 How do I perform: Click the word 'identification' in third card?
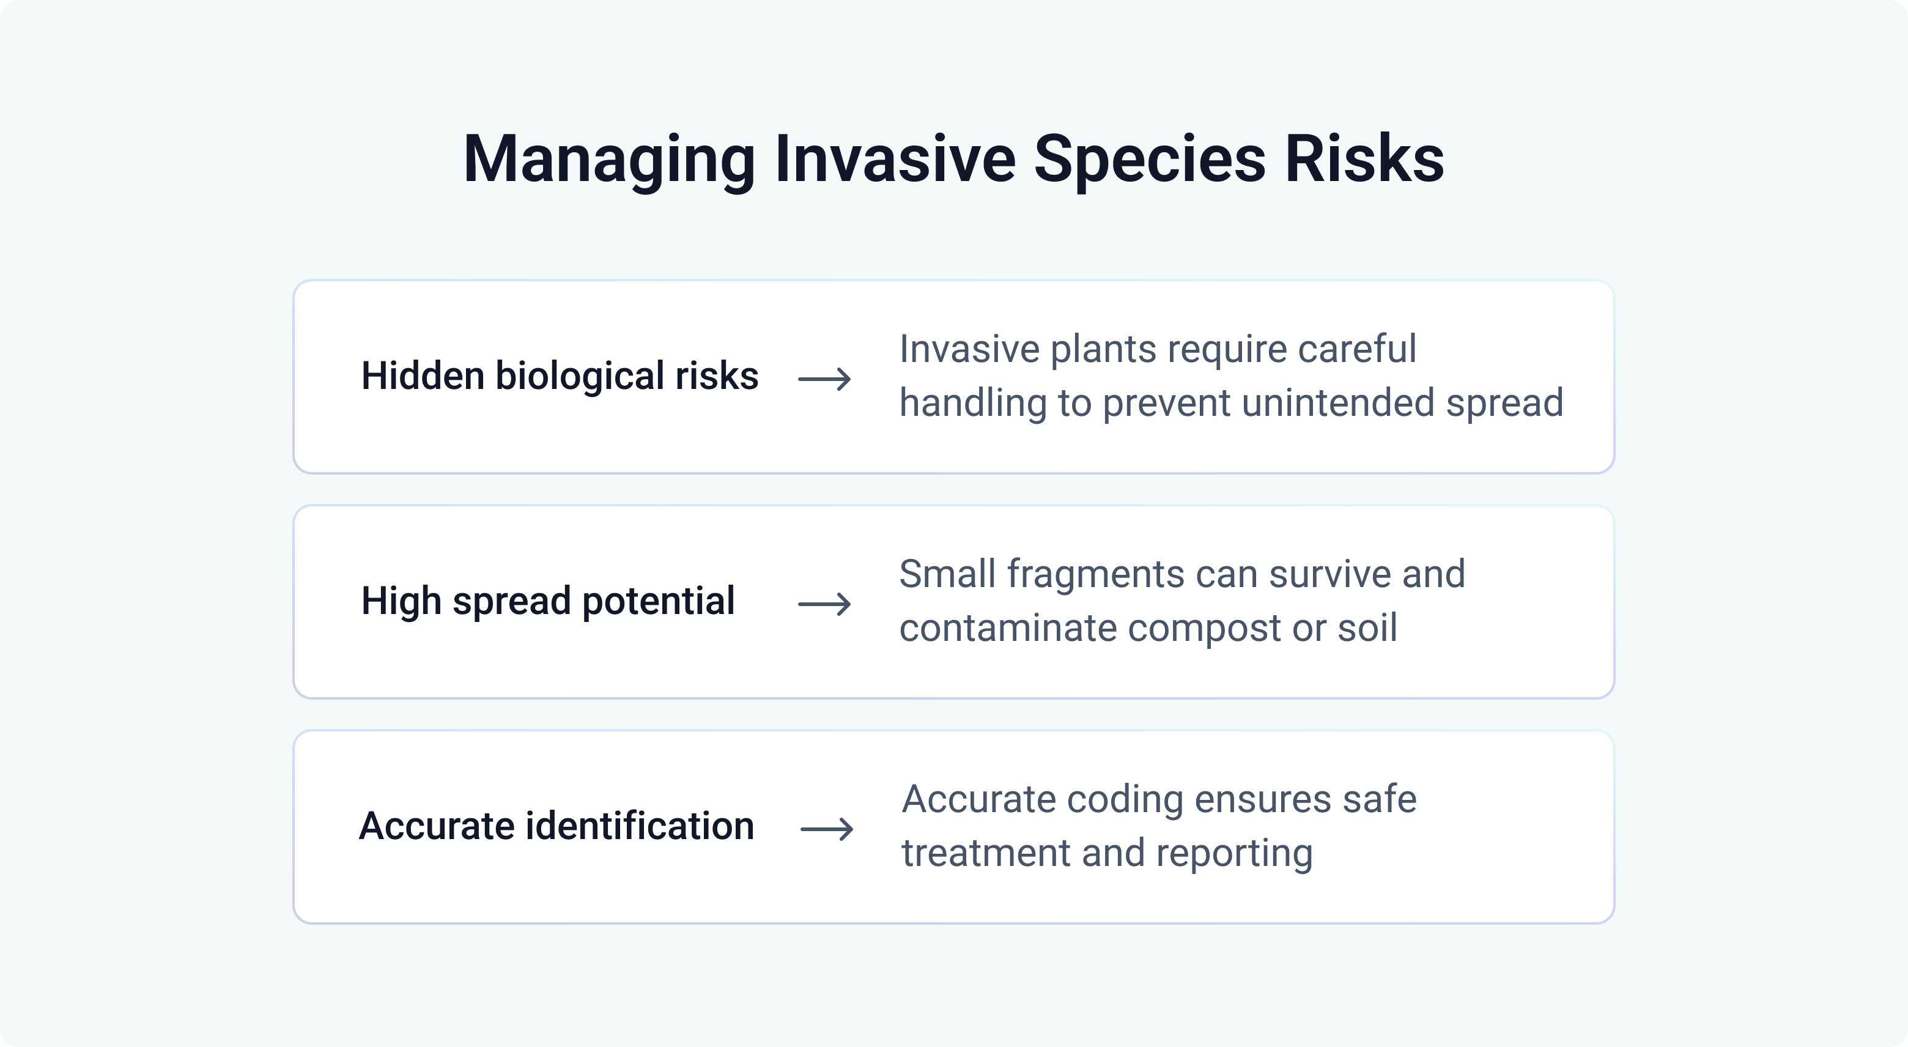(x=639, y=826)
